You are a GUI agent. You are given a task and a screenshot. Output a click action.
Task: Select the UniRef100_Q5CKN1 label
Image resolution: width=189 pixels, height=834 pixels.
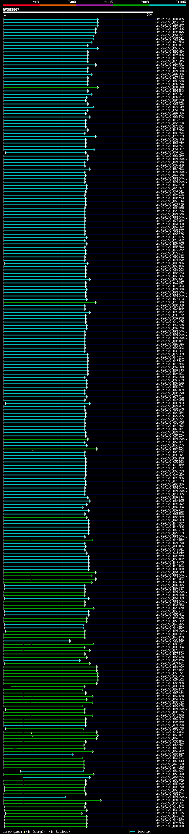pos(170,615)
